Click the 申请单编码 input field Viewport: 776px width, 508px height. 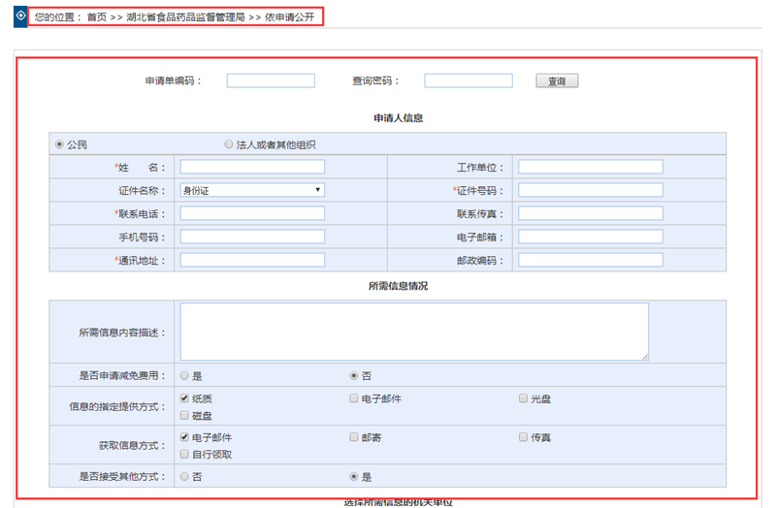pyautogui.click(x=271, y=81)
